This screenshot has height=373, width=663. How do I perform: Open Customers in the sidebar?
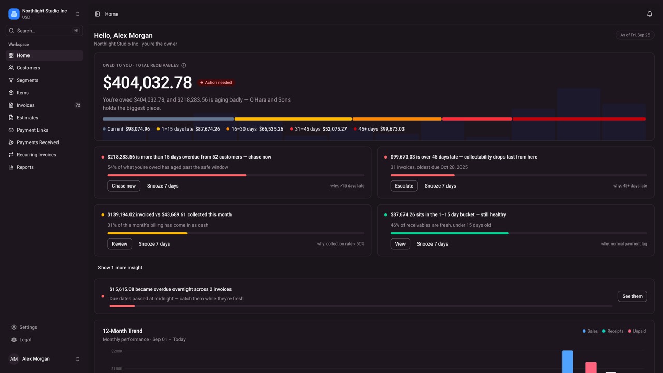[44, 68]
